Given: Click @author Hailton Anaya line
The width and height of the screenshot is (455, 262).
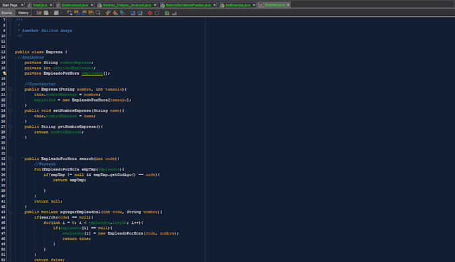Looking at the screenshot, I should tap(47, 31).
